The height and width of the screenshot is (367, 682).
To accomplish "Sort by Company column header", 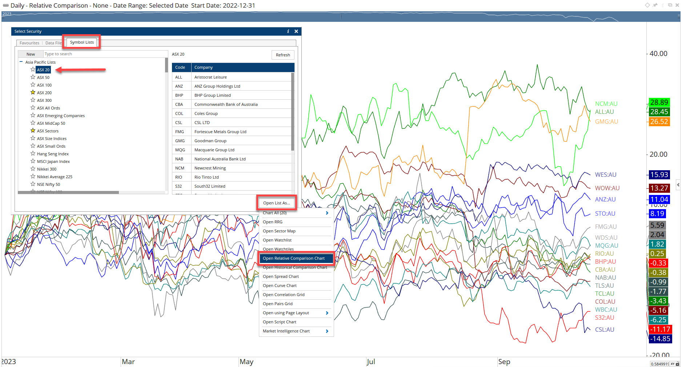I will [x=243, y=67].
